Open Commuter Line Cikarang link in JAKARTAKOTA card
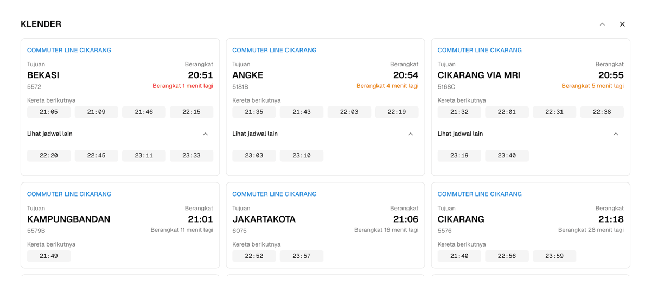Screen dimensions: 651x284 point(275,194)
